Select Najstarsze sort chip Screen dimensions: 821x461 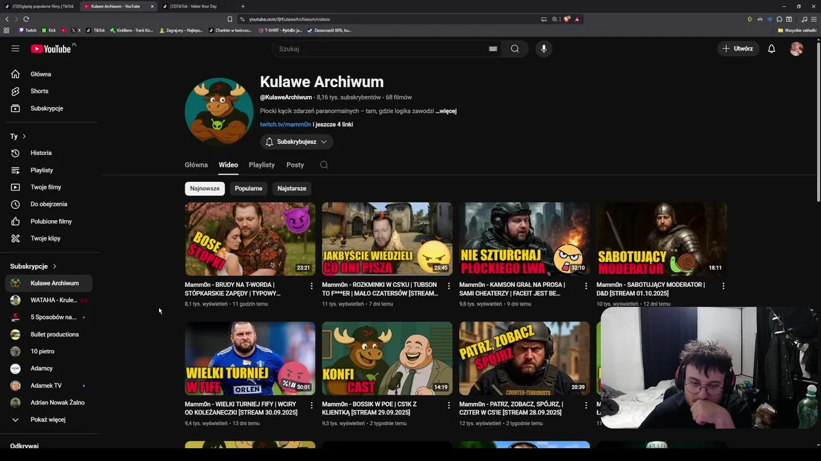[292, 189]
